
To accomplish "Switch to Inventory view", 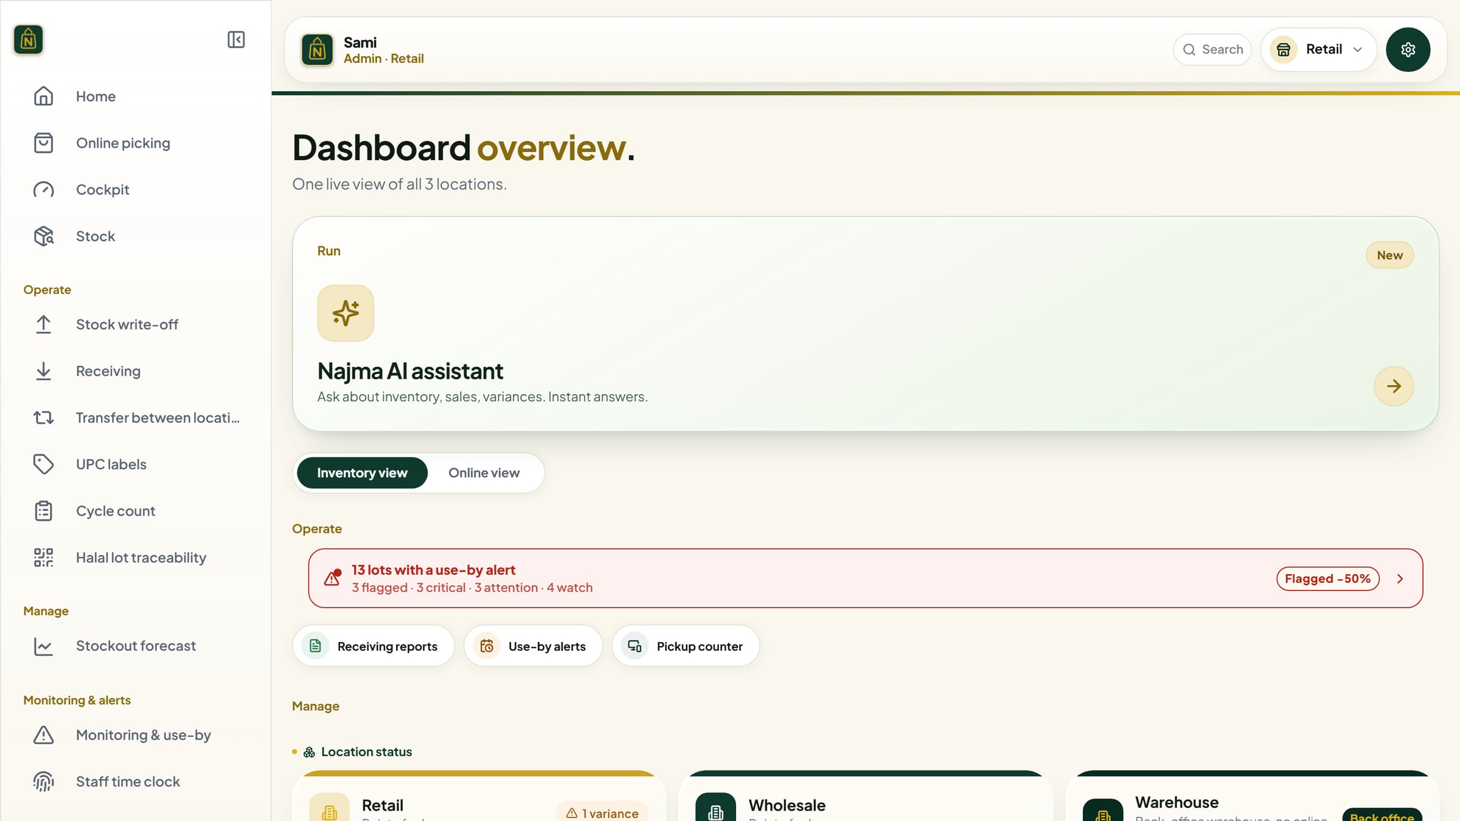I will click(x=362, y=473).
